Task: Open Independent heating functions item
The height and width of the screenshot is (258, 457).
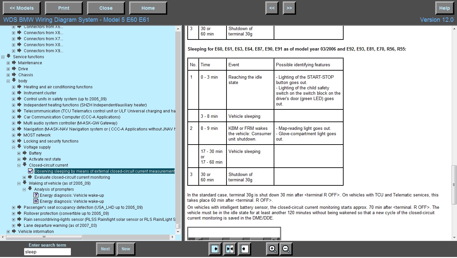Action: point(85,105)
